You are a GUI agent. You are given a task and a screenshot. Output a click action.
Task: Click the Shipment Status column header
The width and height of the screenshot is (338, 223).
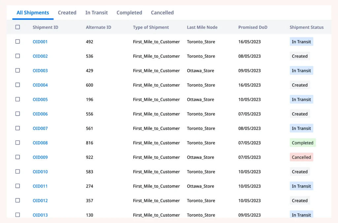tap(306, 27)
